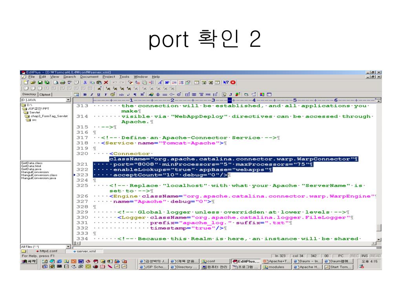Click the Find flashlight icon
402x302 pixels.
(130, 83)
